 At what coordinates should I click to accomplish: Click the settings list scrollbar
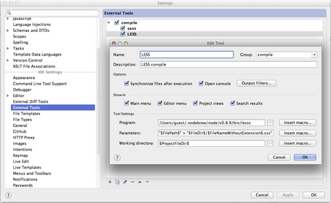[x=98, y=101]
